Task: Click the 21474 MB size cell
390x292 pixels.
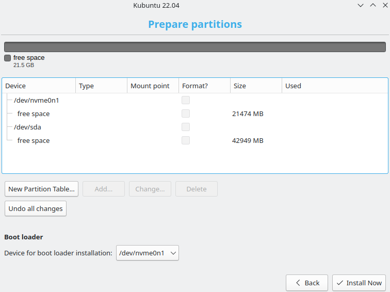Action: (x=248, y=113)
